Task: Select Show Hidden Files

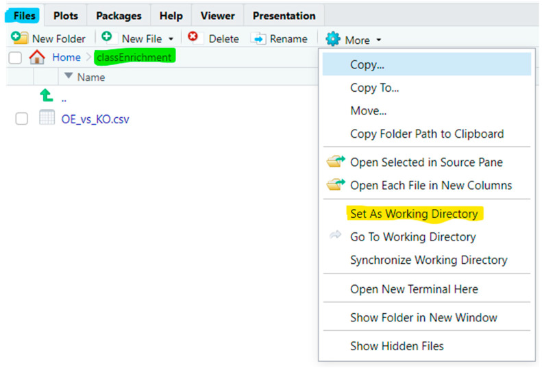Action: [x=427, y=345]
